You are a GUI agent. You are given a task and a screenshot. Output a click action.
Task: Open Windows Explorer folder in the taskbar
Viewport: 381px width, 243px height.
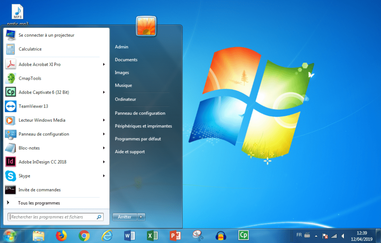(39, 236)
